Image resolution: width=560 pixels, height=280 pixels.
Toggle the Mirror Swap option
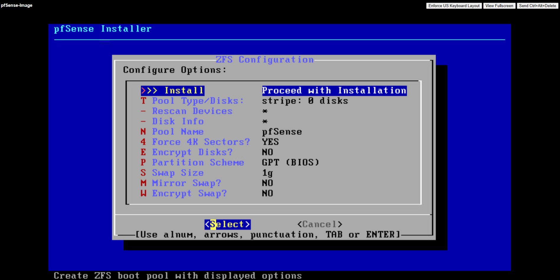click(181, 183)
